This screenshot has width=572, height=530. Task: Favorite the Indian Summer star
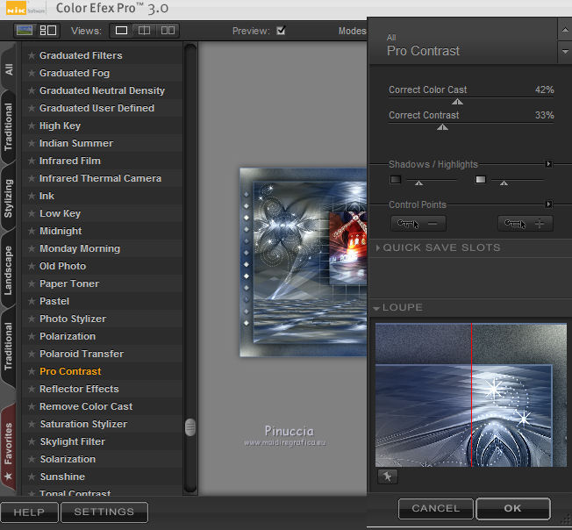32,143
